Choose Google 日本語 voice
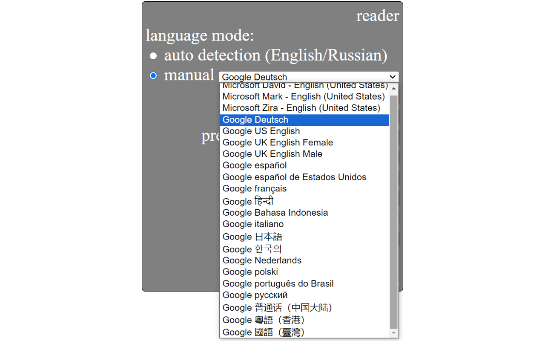The height and width of the screenshot is (341, 545). tap(304, 237)
